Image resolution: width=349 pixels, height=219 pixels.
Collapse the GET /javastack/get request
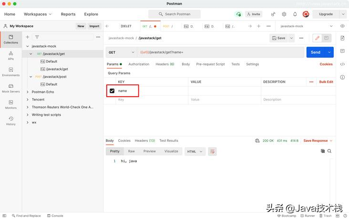(x=31, y=54)
